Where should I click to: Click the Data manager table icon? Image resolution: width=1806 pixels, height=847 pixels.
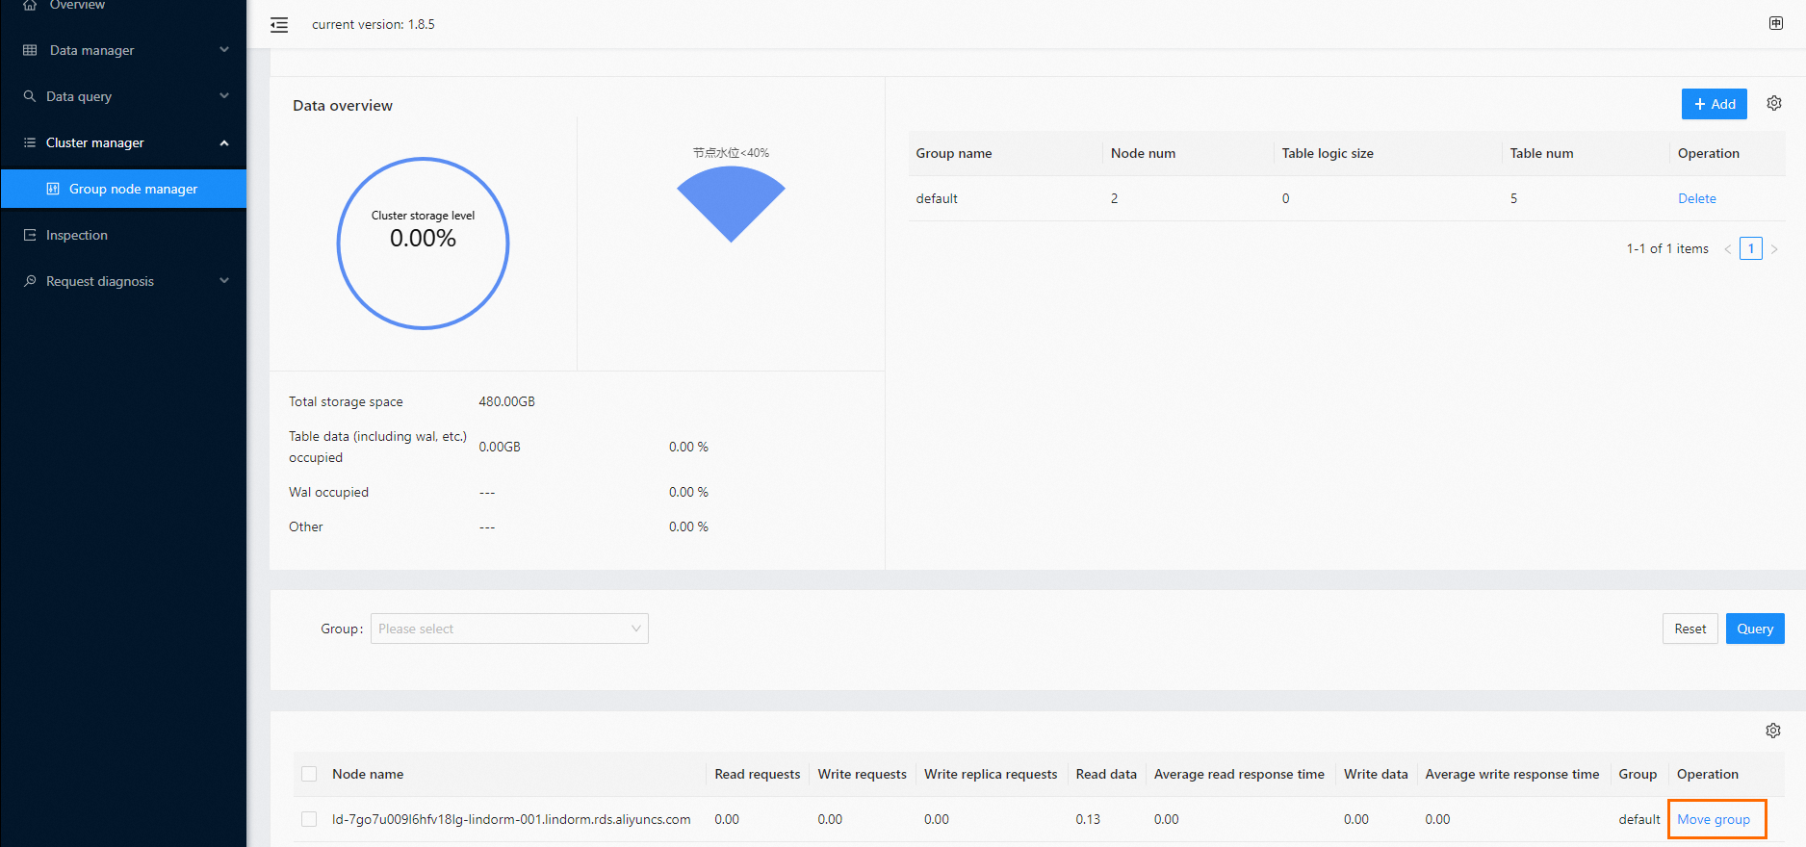pyautogui.click(x=30, y=50)
